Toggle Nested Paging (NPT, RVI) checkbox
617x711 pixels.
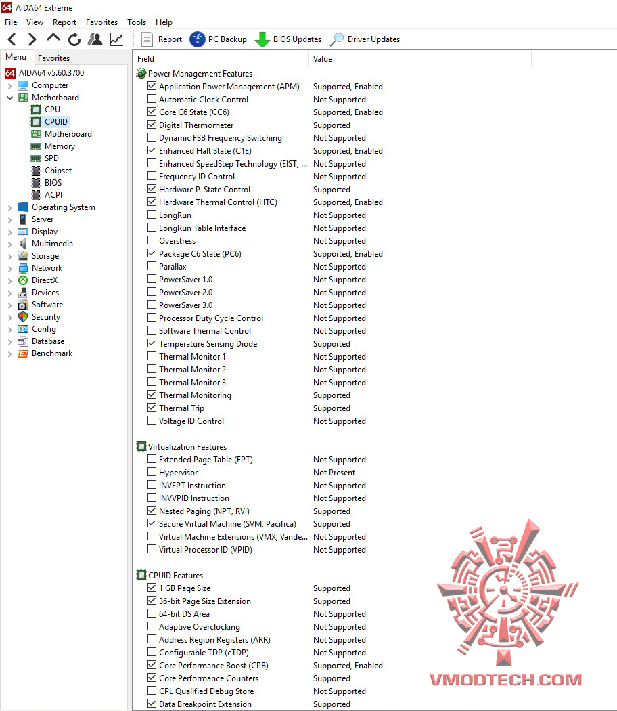(152, 511)
